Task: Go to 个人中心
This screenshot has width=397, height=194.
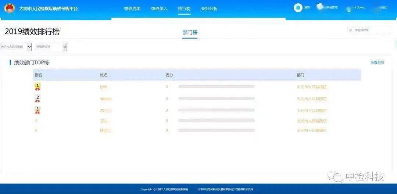Action: tap(359, 8)
